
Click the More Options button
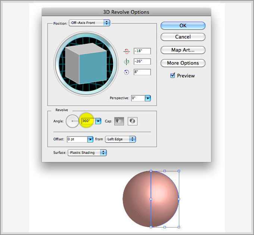tap(183, 63)
